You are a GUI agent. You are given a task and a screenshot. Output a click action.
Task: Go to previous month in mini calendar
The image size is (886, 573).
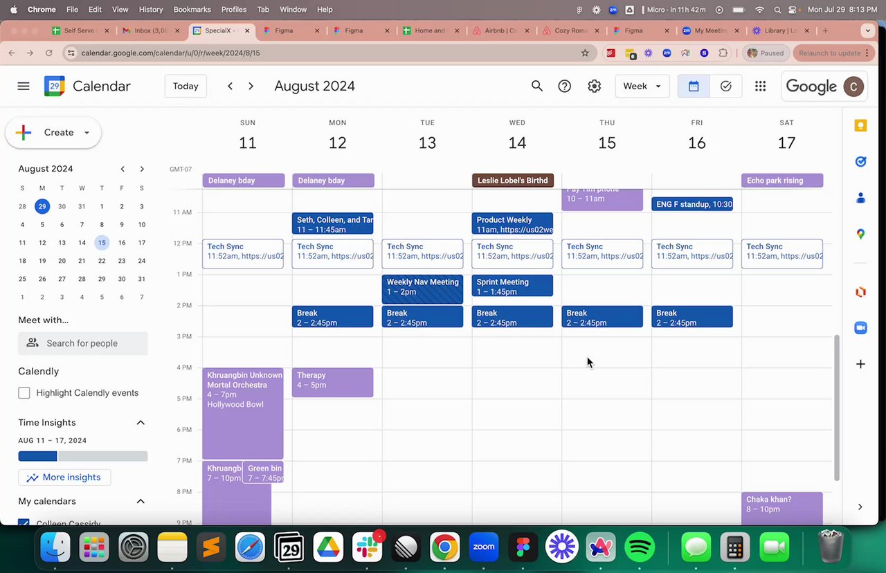123,169
